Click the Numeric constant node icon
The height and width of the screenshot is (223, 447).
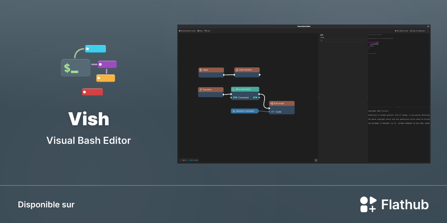[234, 111]
